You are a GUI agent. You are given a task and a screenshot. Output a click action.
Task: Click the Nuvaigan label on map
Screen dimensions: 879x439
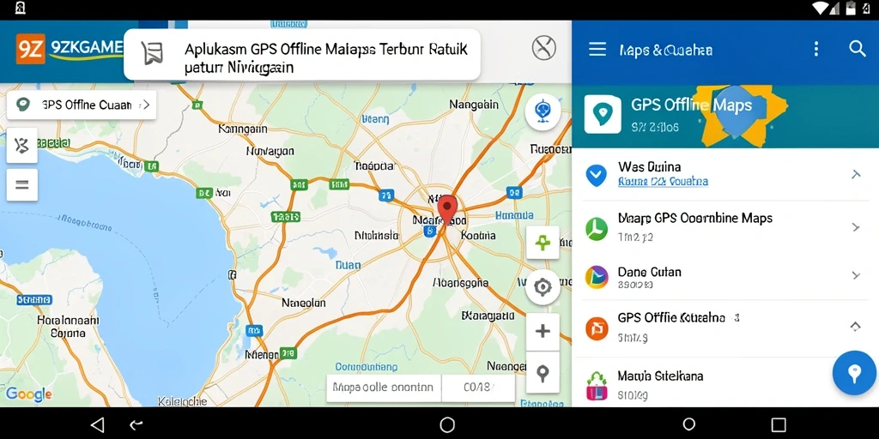[270, 151]
